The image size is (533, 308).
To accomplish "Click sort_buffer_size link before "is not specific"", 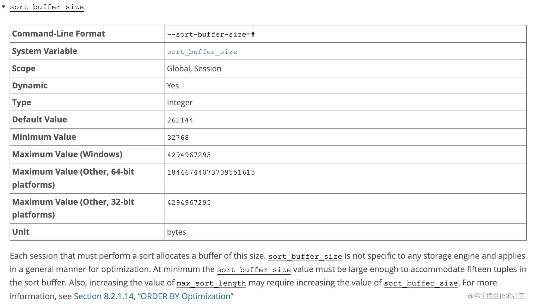I will (305, 257).
